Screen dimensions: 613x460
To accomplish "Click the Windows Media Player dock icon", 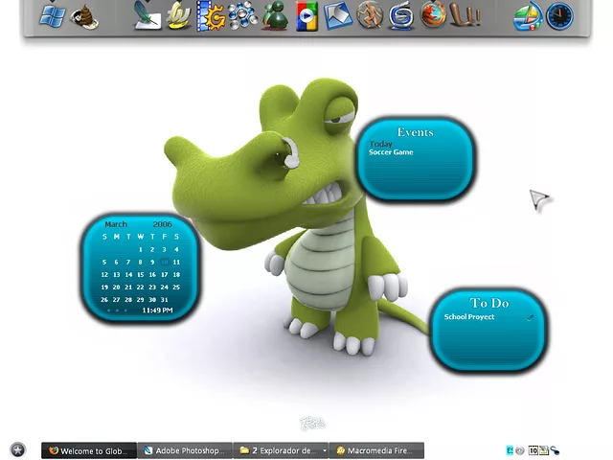I will (x=306, y=16).
